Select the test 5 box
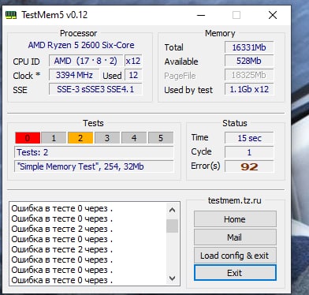This screenshot has height=295, width=309. click(x=161, y=138)
